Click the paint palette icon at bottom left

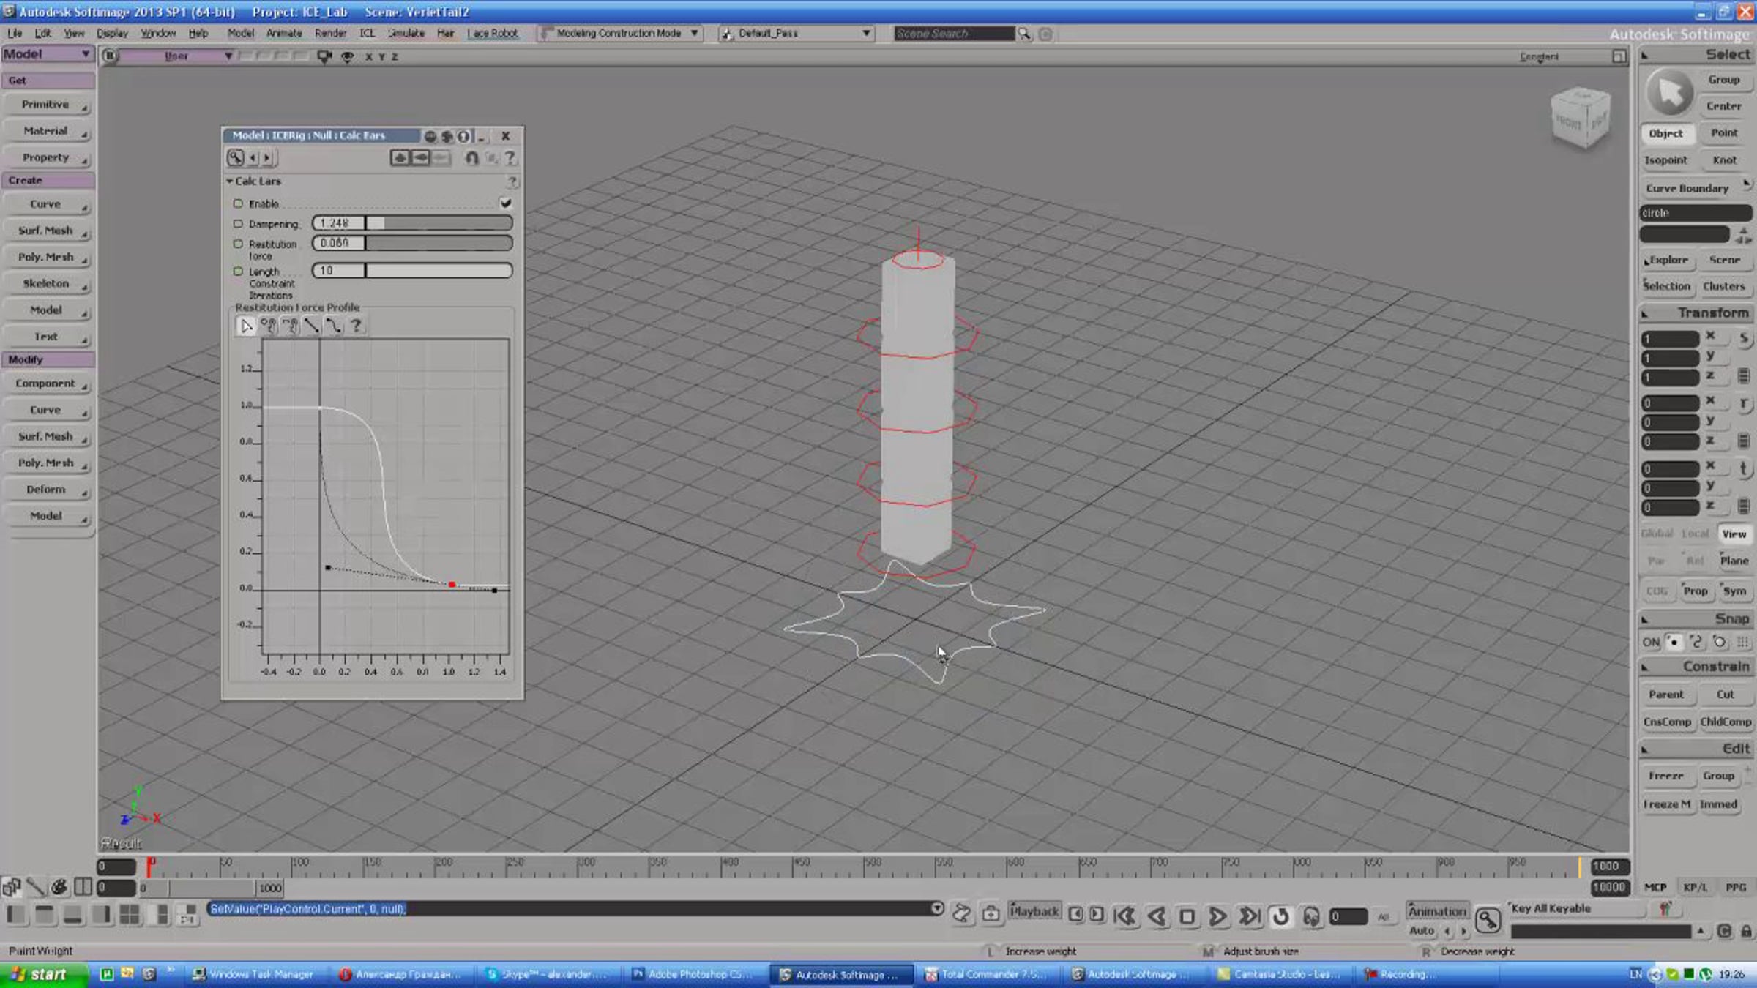pos(59,887)
